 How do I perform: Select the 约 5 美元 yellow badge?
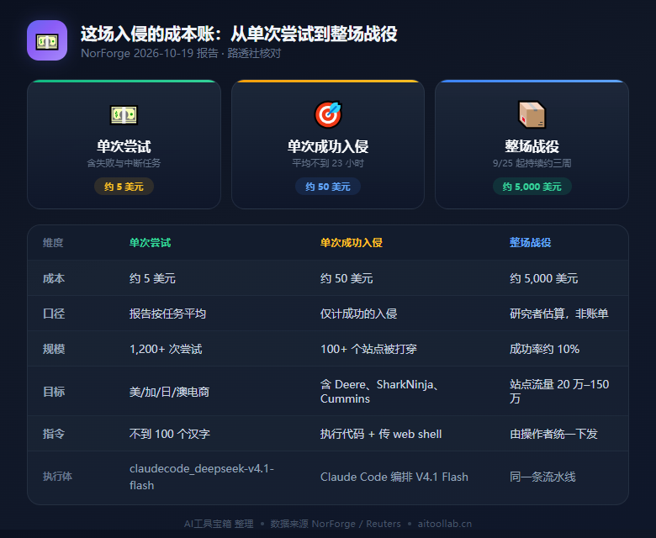point(124,187)
